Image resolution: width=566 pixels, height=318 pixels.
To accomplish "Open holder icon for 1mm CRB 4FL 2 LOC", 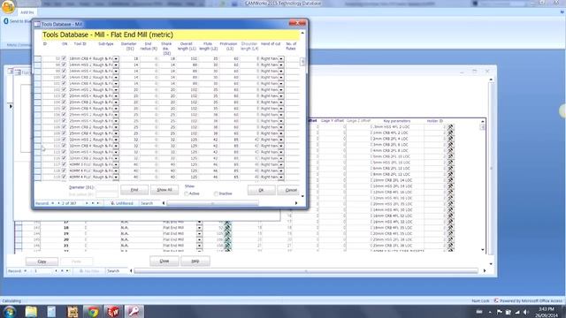I will tap(450, 132).
